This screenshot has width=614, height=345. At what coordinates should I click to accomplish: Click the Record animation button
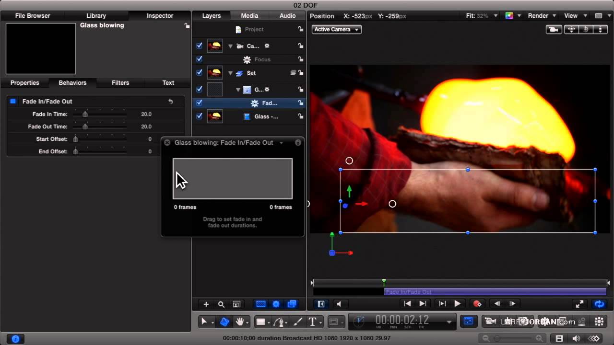(x=477, y=304)
